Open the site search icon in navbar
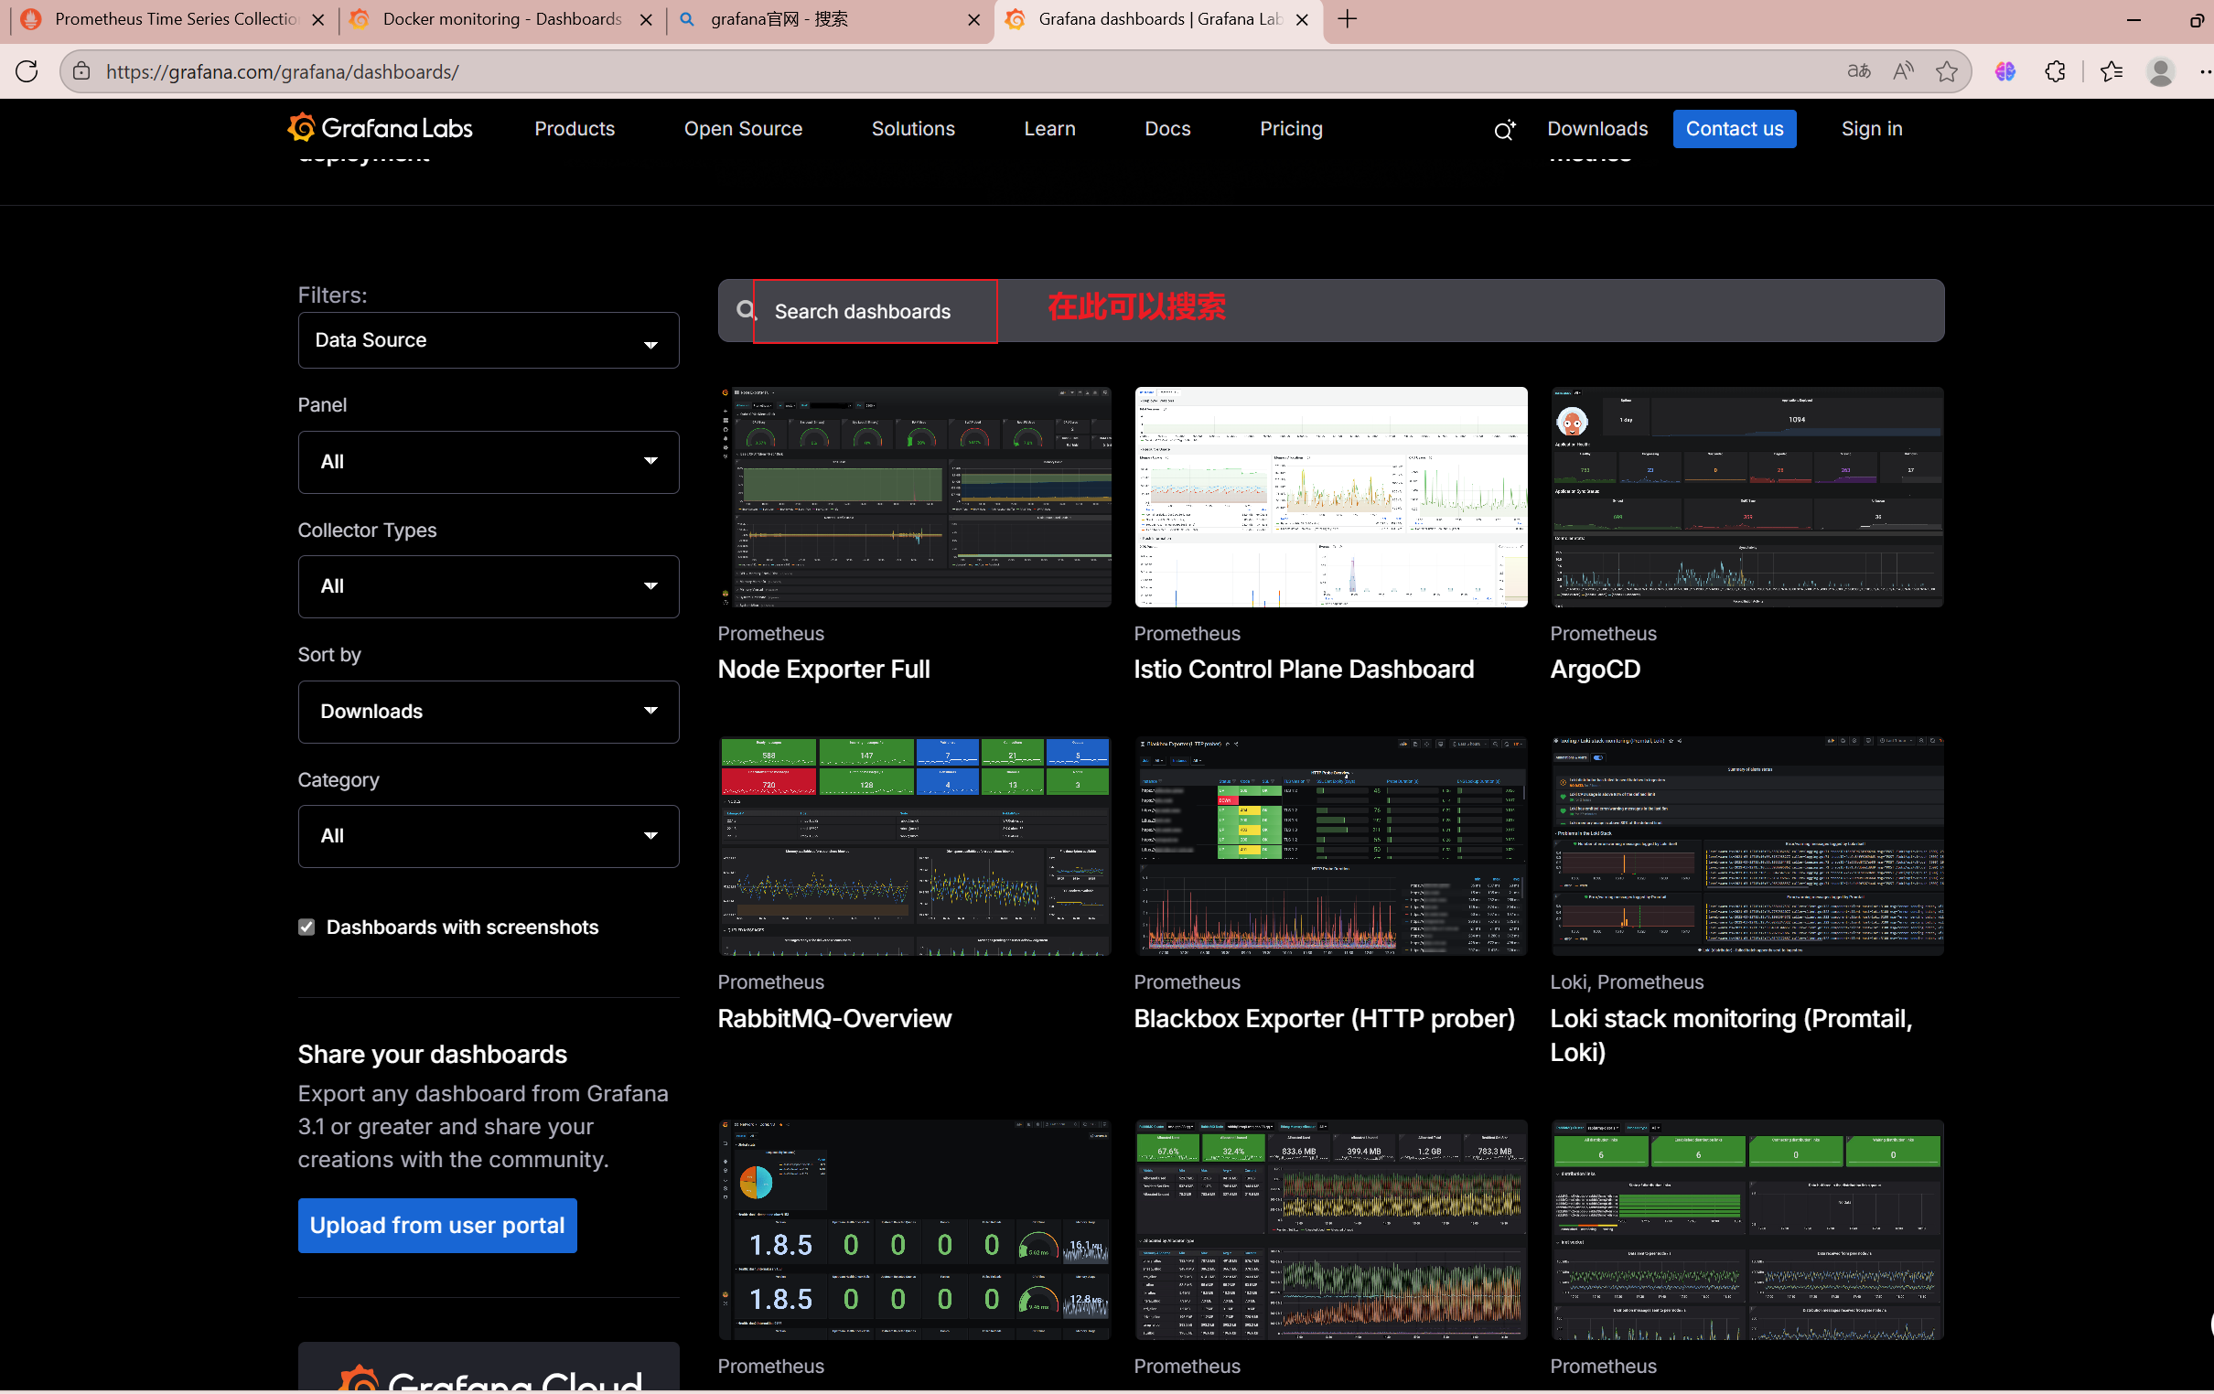 [1503, 130]
